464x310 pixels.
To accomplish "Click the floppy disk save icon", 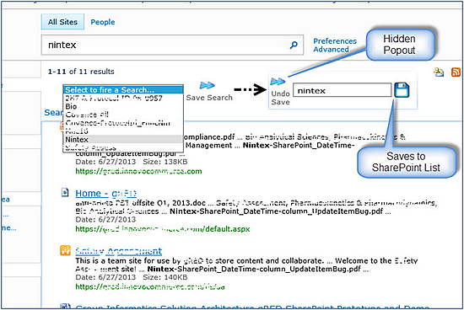I will coord(402,90).
